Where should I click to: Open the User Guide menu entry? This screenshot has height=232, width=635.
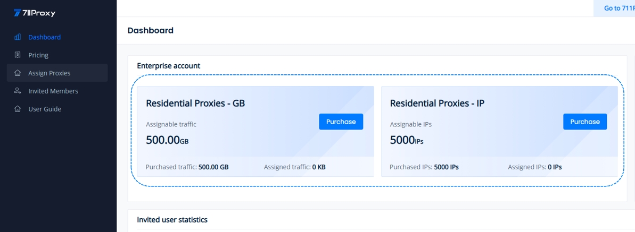[x=45, y=109]
